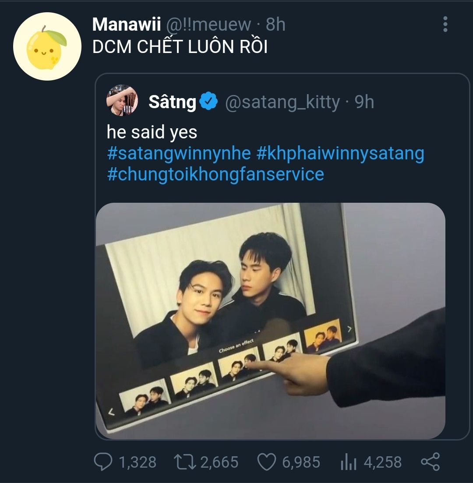Image resolution: width=473 pixels, height=483 pixels.
Task: Tap the share icon
Action: 430,462
